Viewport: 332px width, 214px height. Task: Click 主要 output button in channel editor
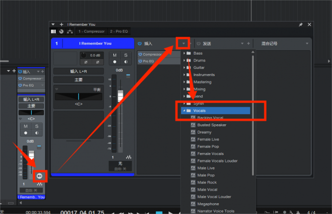pos(79,80)
